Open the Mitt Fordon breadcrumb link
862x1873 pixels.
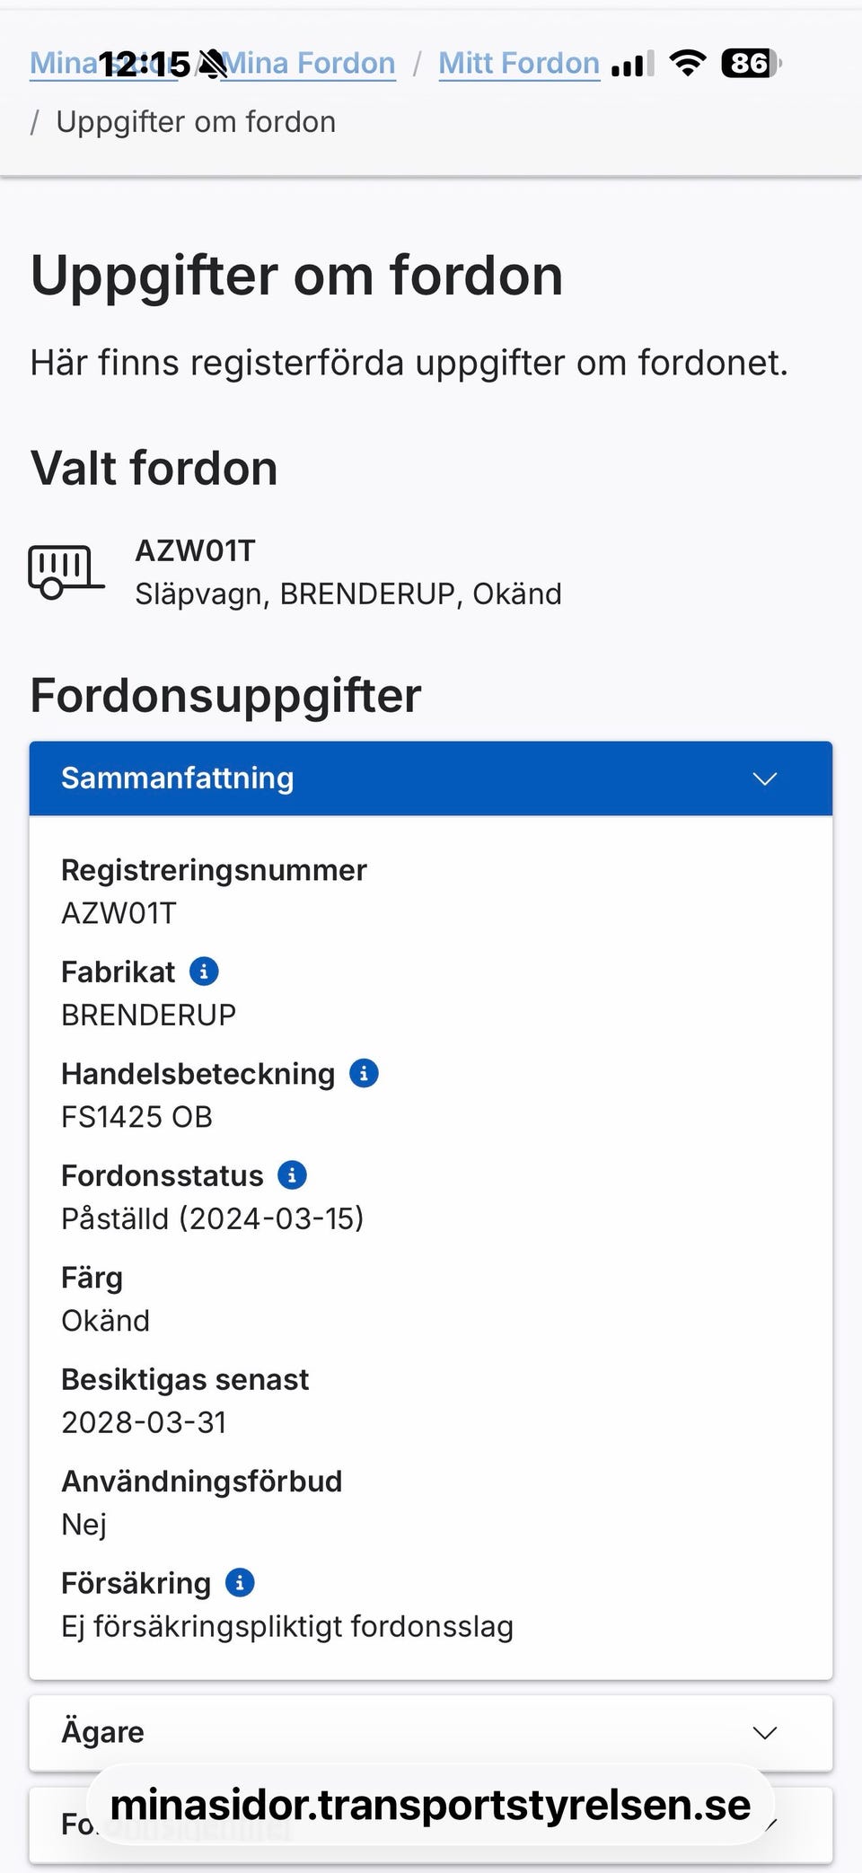coord(519,63)
